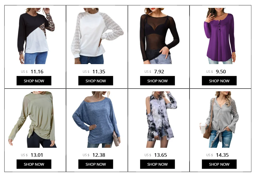Click SHOP NOW under the 7.92 item
Viewport: 256px width, 179px height.
pos(157,81)
